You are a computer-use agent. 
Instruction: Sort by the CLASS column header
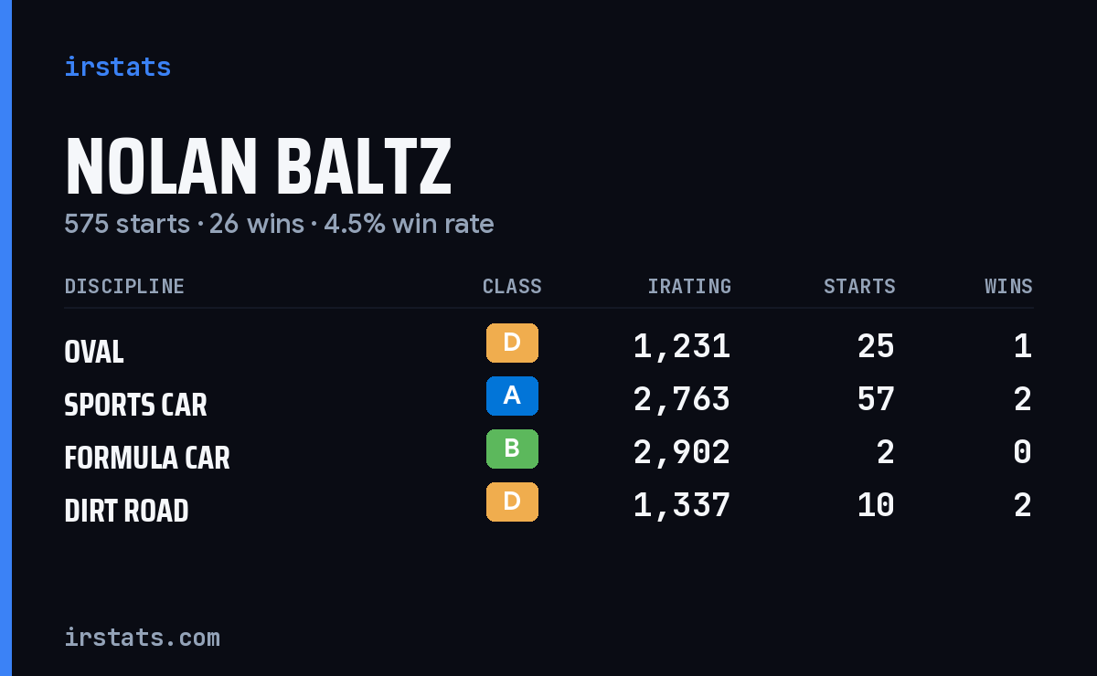[512, 287]
